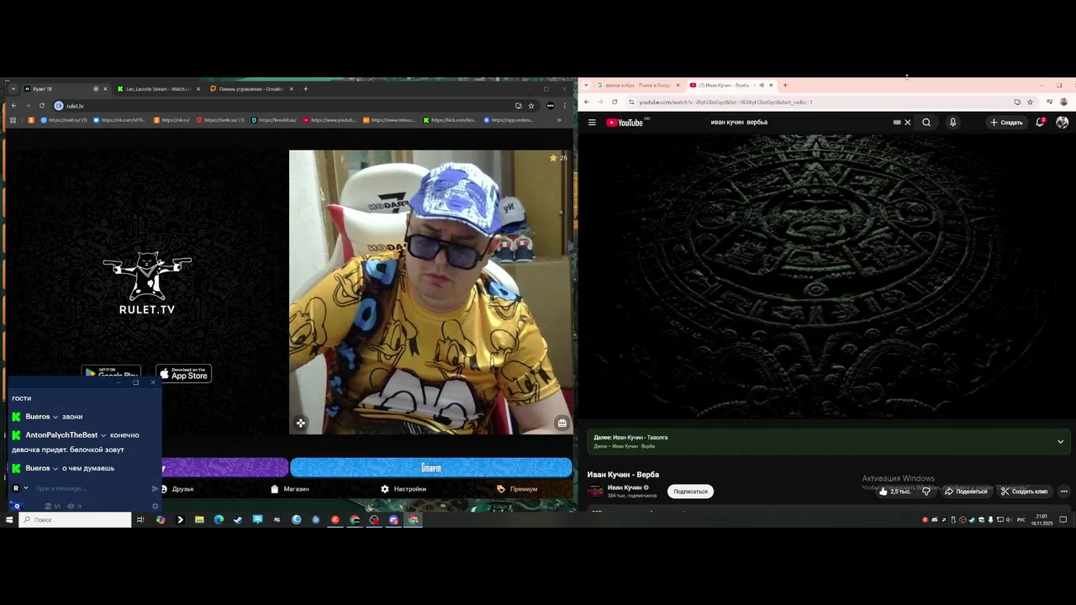Open new tab in the YouTube browser
1076x605 pixels.
coord(785,85)
